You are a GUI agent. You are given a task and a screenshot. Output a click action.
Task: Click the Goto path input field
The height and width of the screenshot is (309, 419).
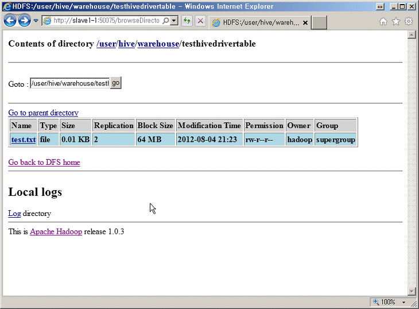69,84
